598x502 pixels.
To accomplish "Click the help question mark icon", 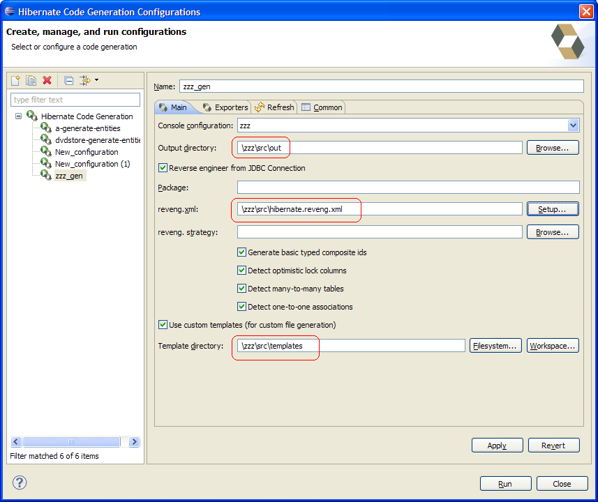I will (x=20, y=482).
